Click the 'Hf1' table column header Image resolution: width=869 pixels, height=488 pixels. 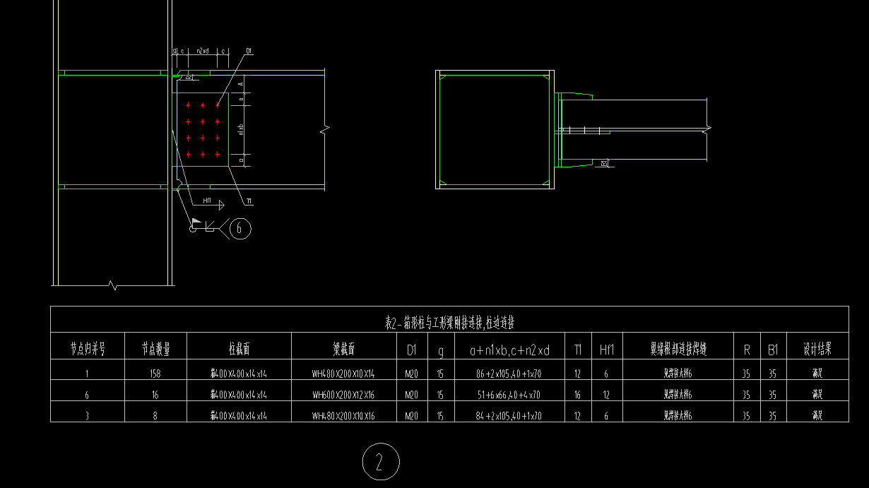point(605,349)
